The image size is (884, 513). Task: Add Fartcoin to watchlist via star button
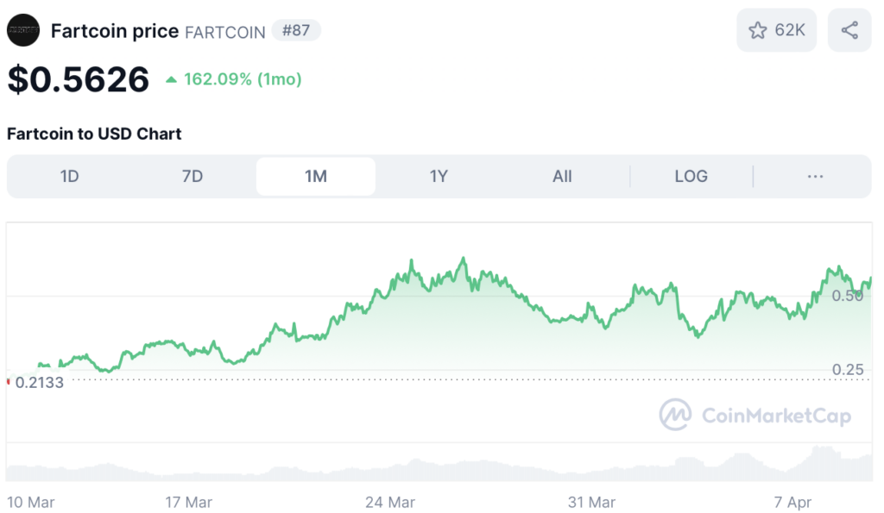point(776,30)
